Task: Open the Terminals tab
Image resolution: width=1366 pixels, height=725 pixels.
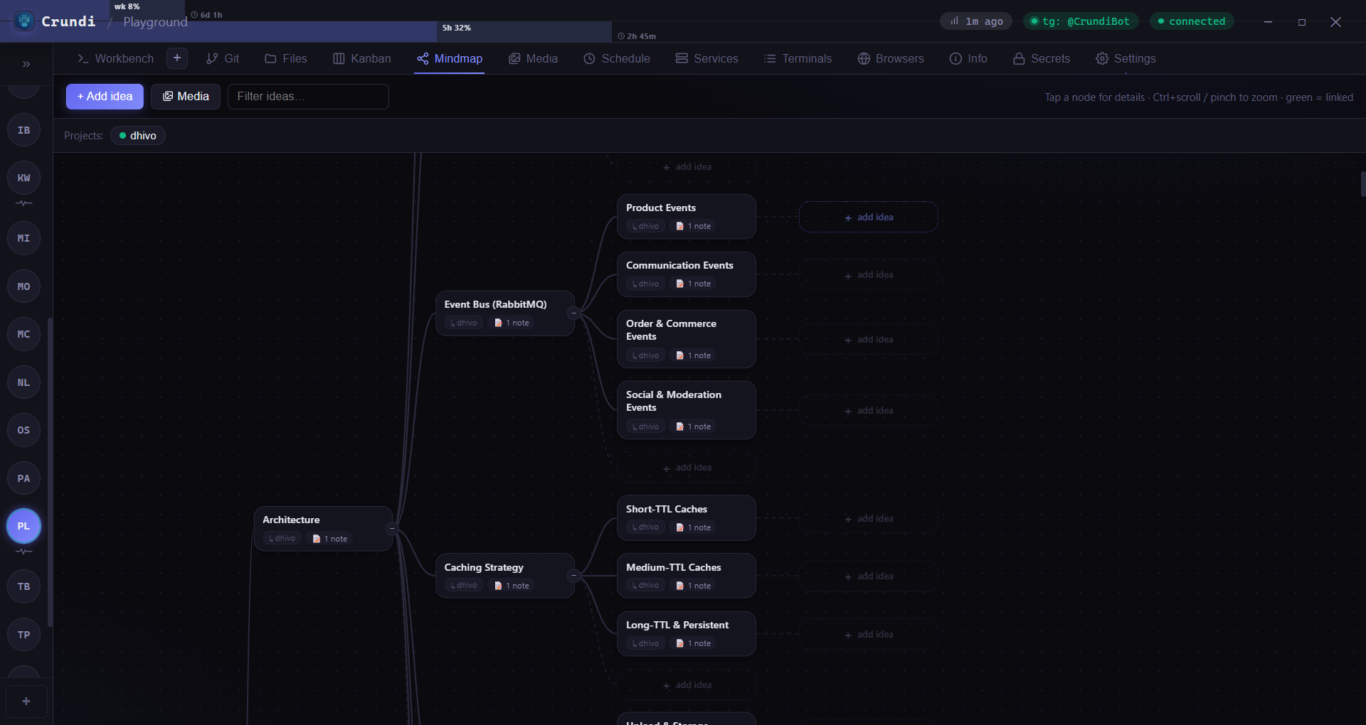Action: tap(798, 58)
